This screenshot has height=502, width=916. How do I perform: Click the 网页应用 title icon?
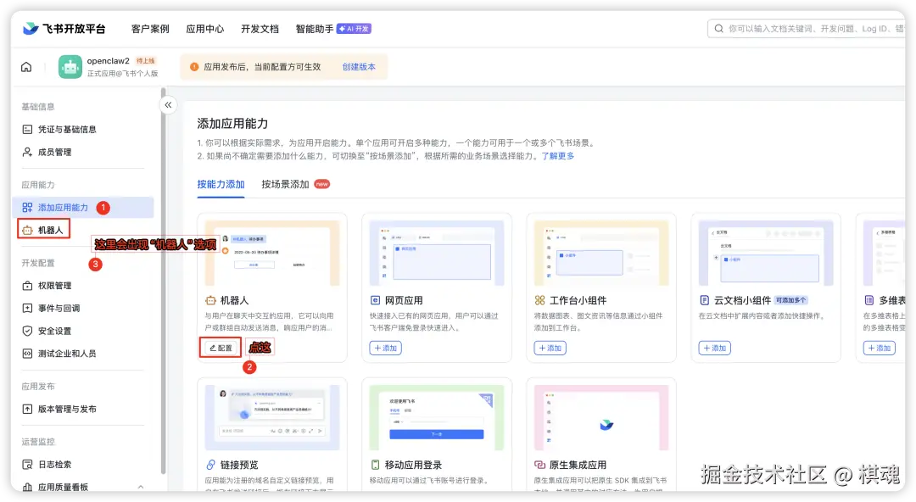click(x=375, y=300)
